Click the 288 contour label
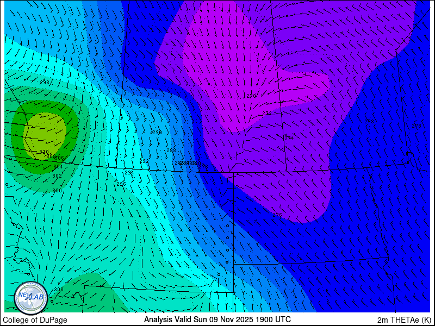Screen dimensions: 435x326 pyautogui.click(x=171, y=151)
